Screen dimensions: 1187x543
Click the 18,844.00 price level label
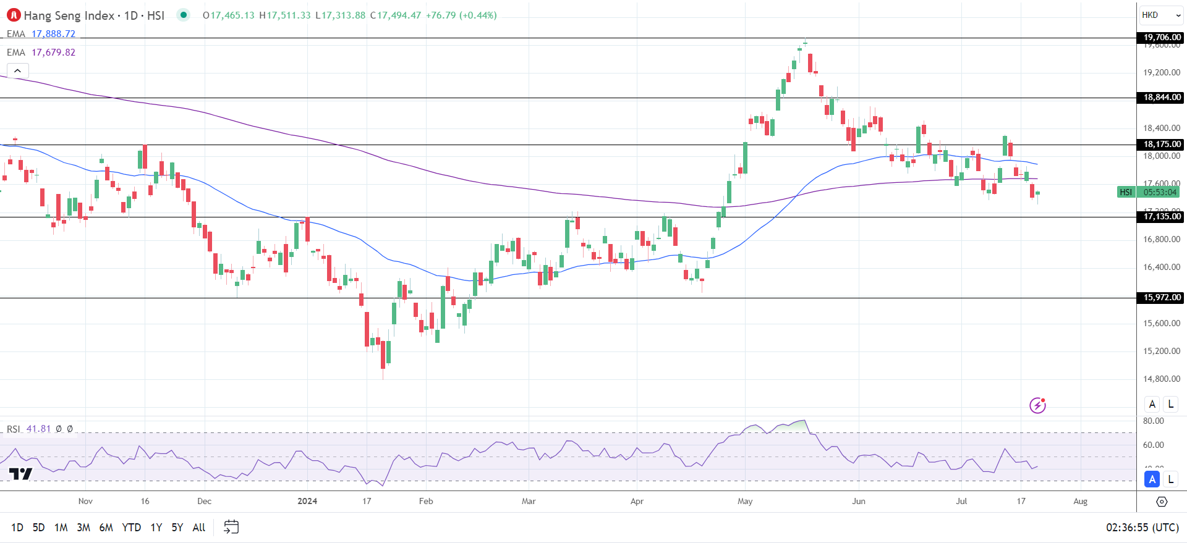1161,98
